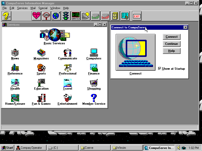
Task: Minimize the Services window
Action: pos(96,24)
